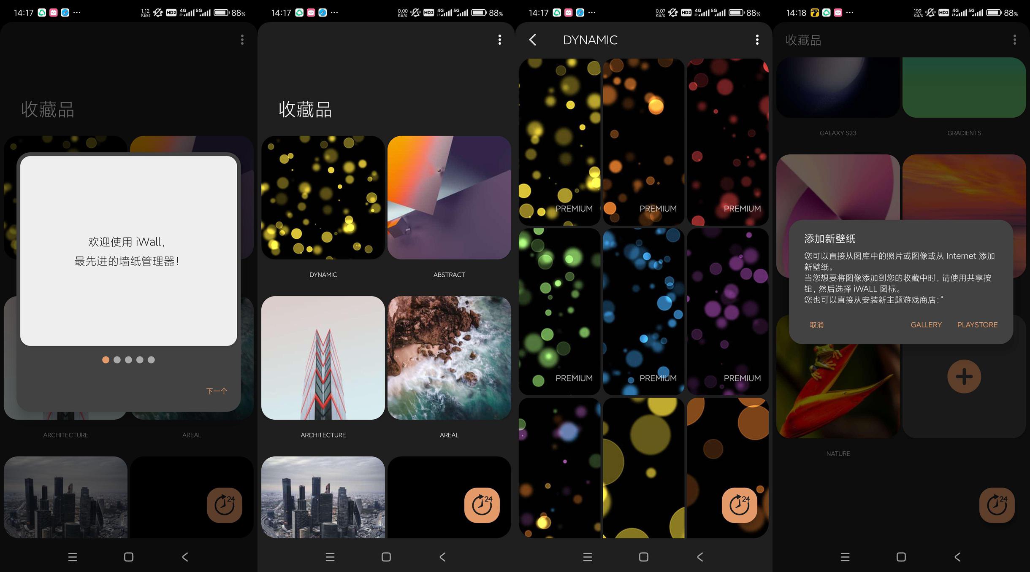Tap the recents menu button on the DYNAMIC screen

pos(588,557)
